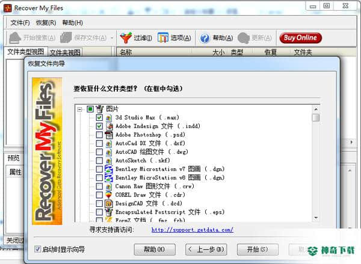
Task: Select Bentley MicroStation v8 图画 row text
Action: [170, 177]
